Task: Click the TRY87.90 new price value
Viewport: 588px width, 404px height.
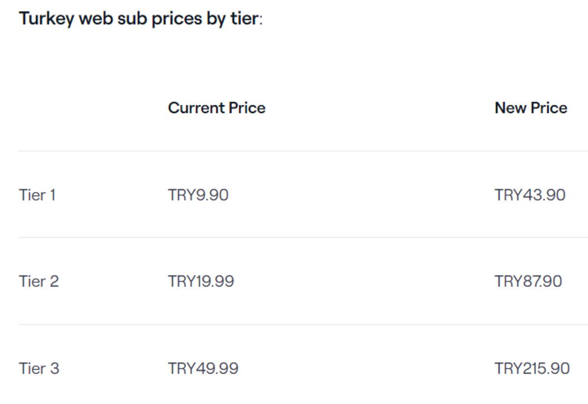Action: pos(528,282)
